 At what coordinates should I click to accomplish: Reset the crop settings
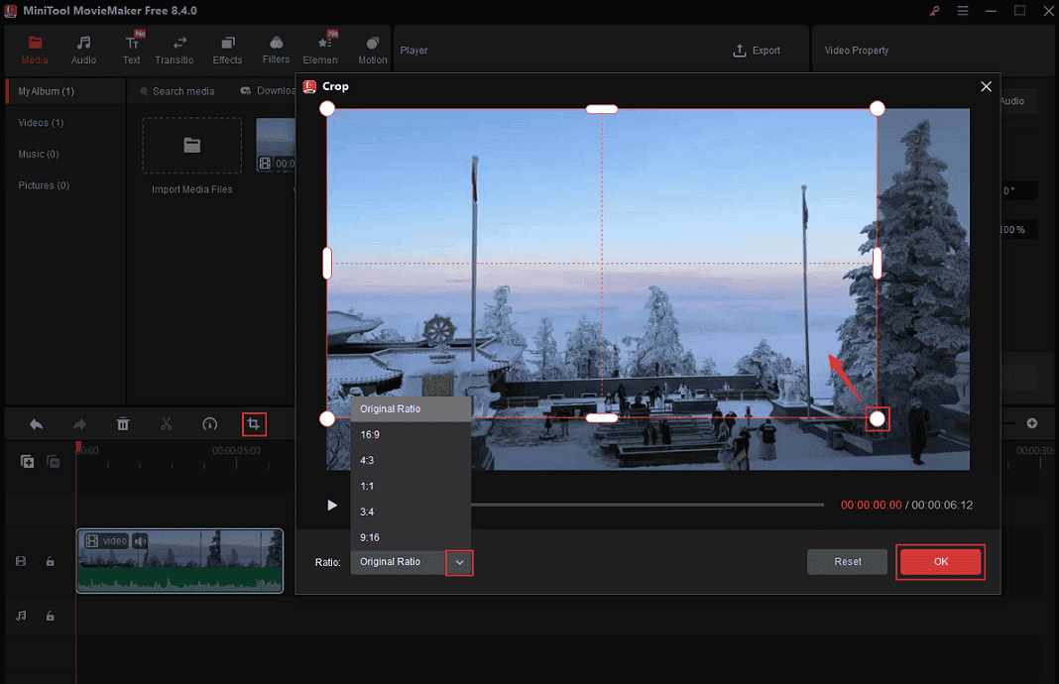(x=847, y=561)
